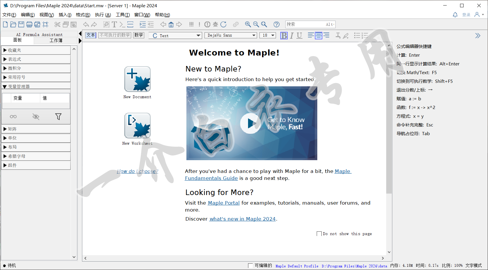Open the 插入 menu
The image size is (488, 270).
coord(65,15)
